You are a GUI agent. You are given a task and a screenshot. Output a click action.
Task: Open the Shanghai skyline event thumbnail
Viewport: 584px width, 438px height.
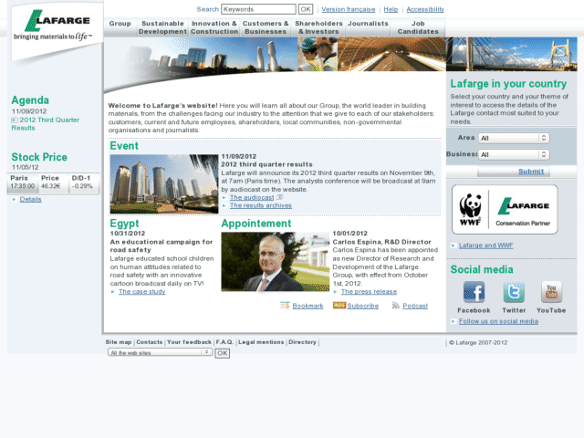click(x=164, y=184)
